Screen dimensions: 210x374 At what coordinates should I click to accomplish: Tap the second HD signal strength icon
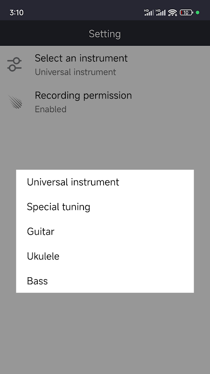point(161,13)
